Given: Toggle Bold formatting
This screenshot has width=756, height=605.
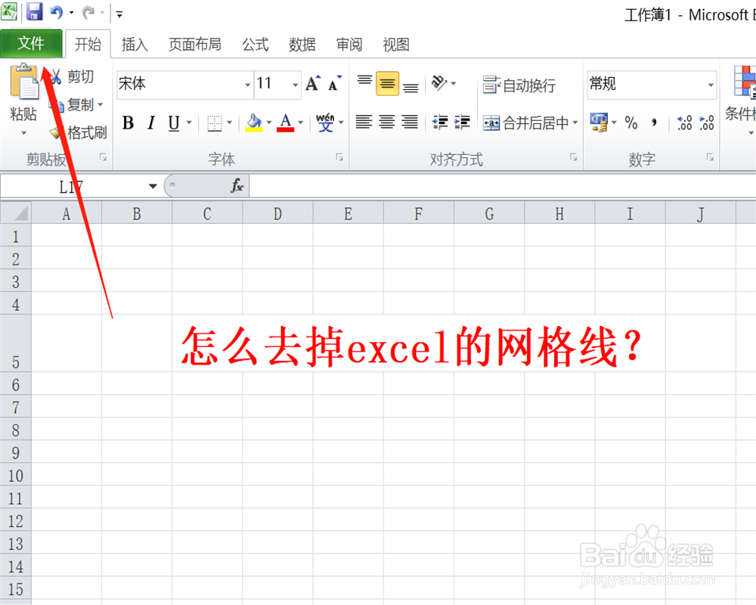Looking at the screenshot, I should (129, 123).
